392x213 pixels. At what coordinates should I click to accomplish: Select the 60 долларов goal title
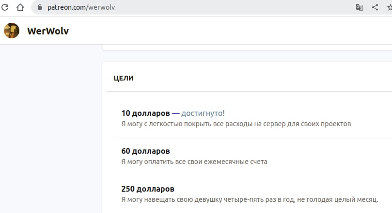click(145, 151)
